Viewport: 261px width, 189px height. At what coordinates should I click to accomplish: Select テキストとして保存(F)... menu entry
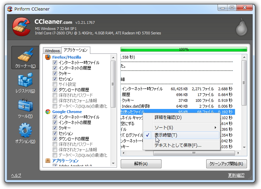tap(181, 145)
